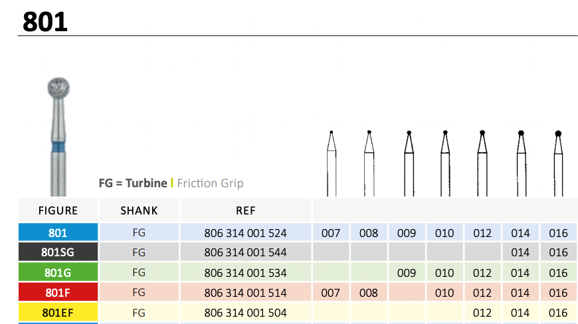
Task: Click the black 801SG figure label
Action: (58, 252)
